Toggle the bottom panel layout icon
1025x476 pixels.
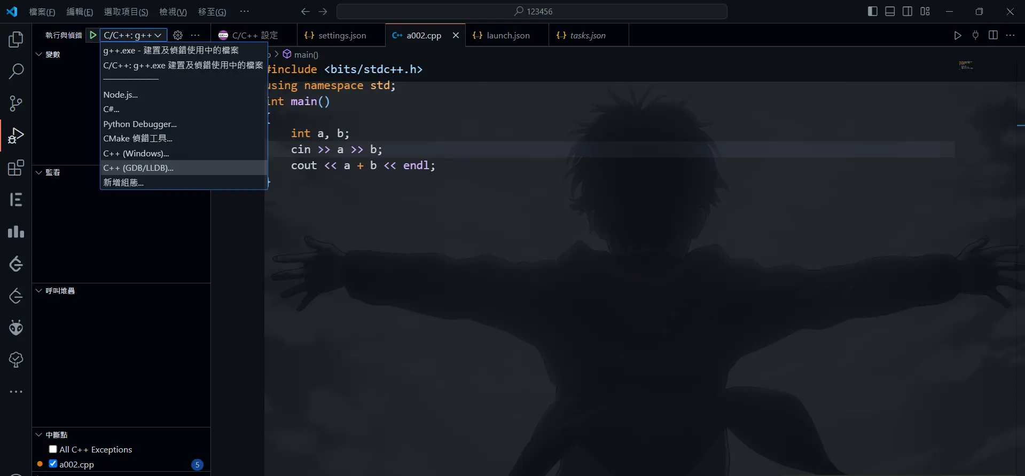click(890, 11)
